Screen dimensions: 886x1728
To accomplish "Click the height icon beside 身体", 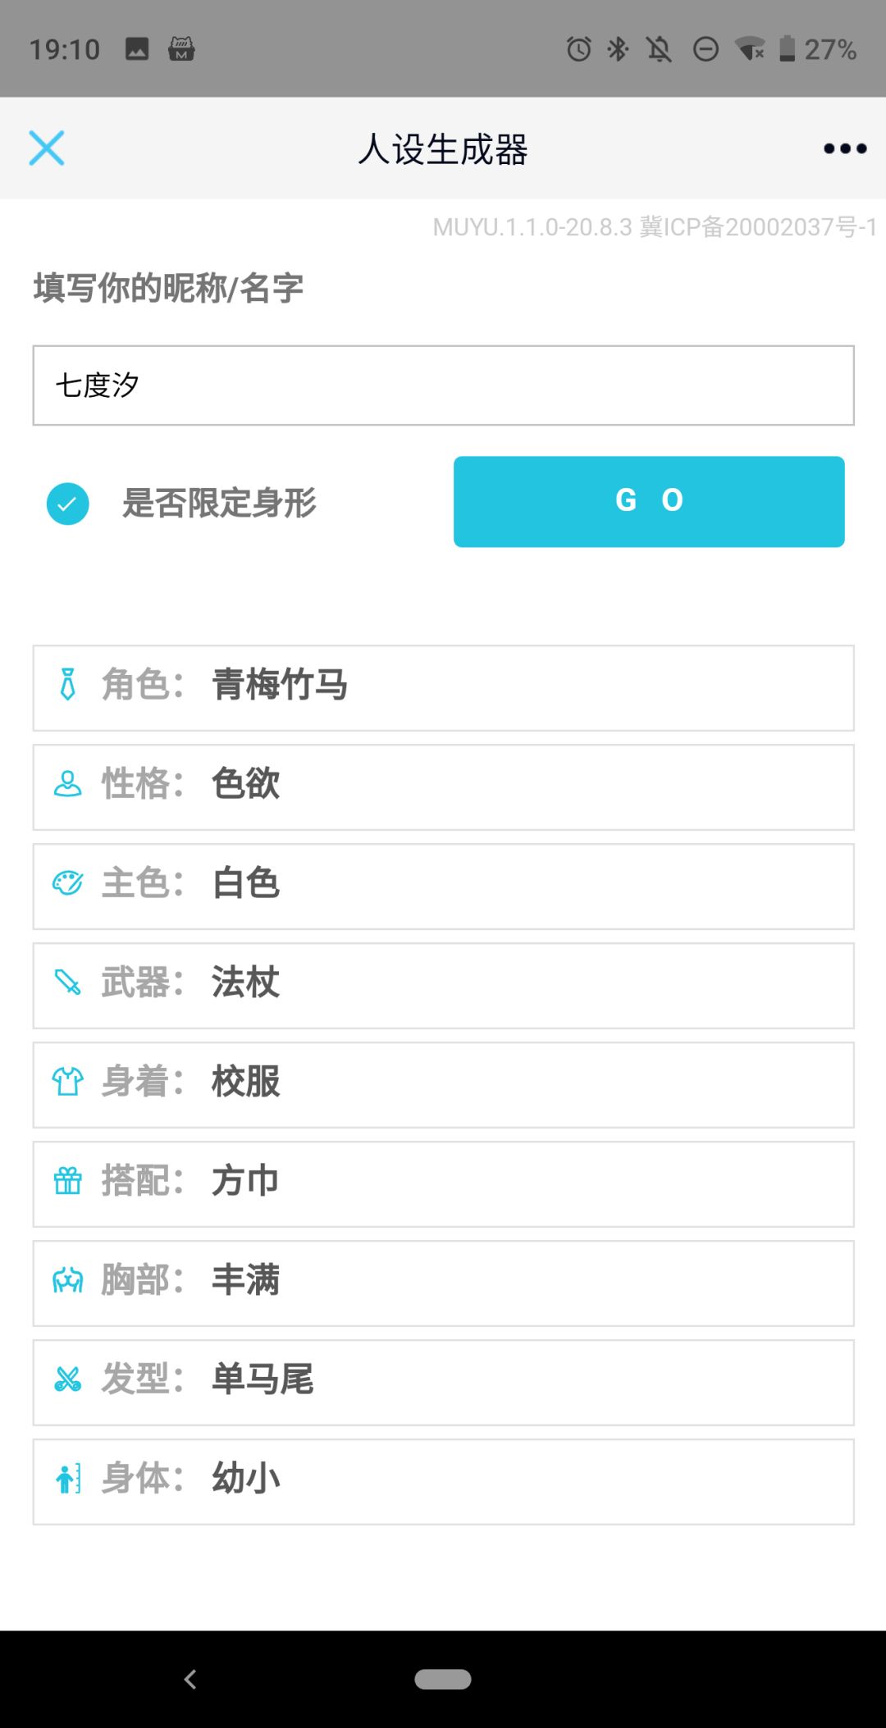I will [68, 1479].
